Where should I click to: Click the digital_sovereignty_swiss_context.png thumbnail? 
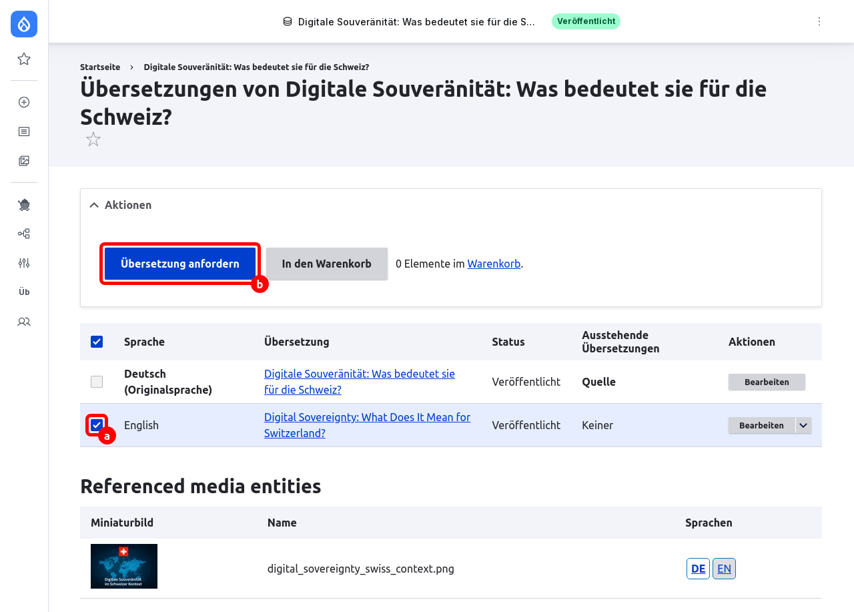(x=124, y=566)
